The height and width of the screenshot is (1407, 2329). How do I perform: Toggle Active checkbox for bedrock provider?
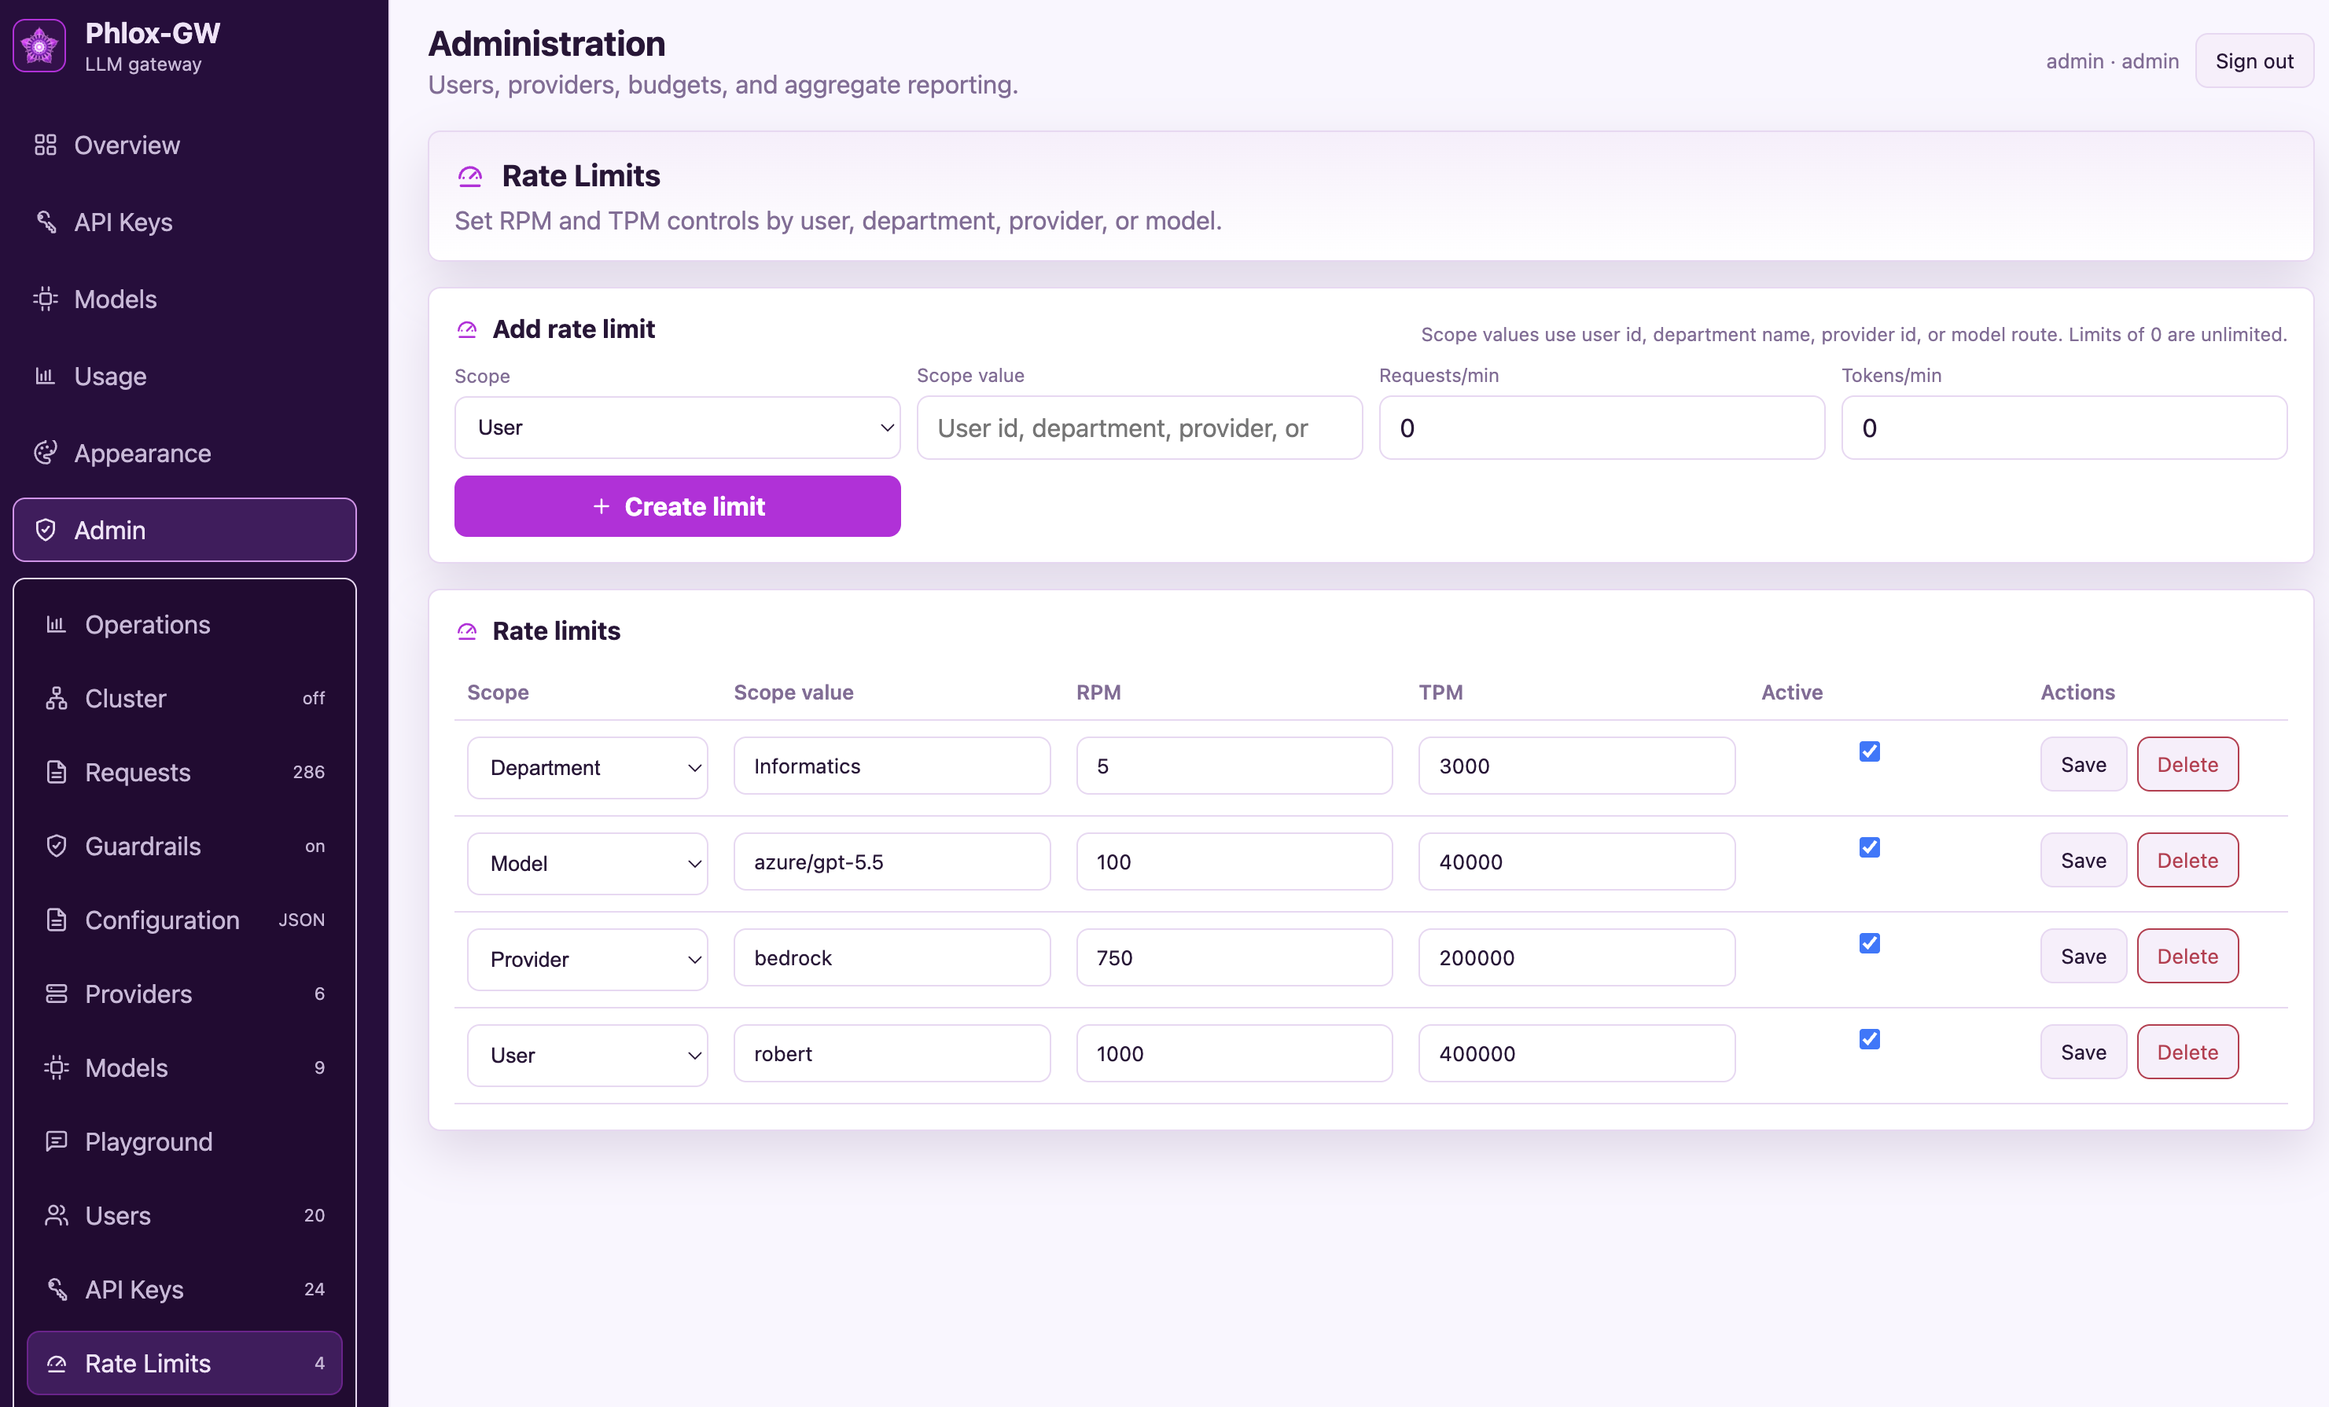click(x=1869, y=943)
